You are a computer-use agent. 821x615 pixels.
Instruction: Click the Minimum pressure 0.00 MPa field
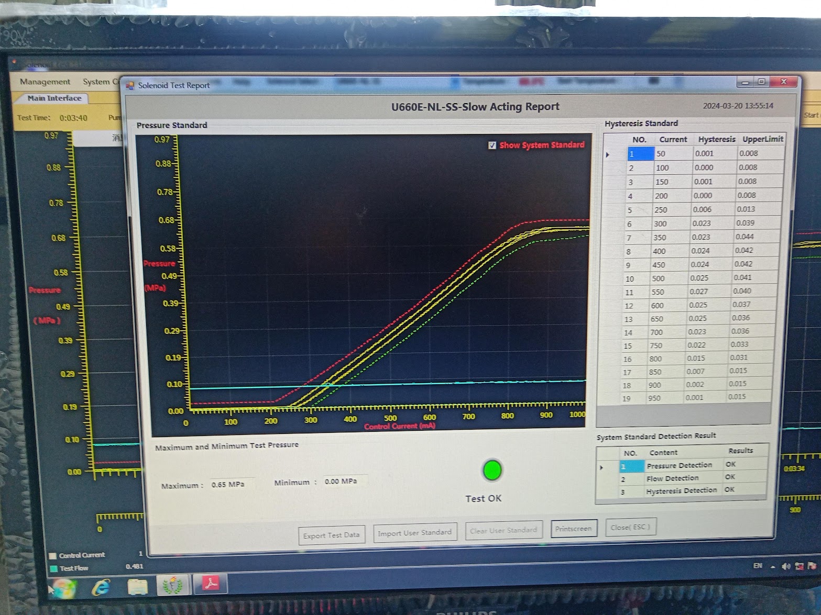345,481
